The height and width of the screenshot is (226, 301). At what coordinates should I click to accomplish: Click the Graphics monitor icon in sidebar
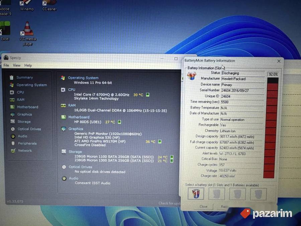point(12,115)
